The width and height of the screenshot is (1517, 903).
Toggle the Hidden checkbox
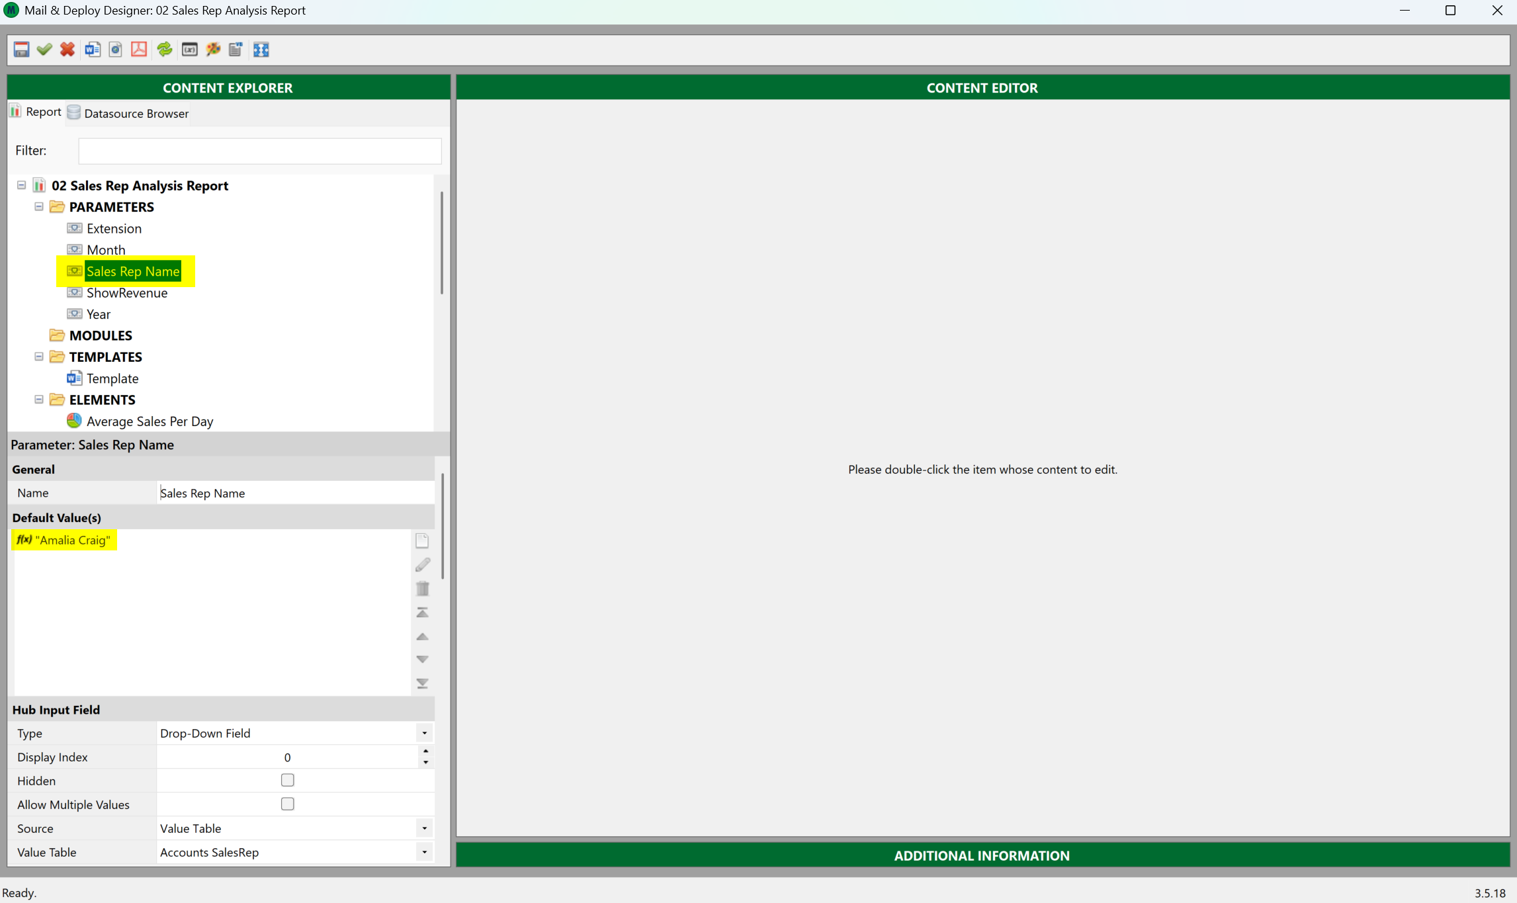pos(287,781)
